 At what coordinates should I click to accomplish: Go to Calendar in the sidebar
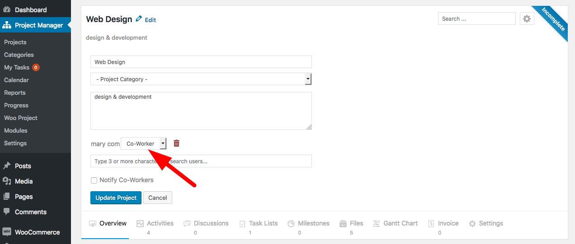coord(16,80)
